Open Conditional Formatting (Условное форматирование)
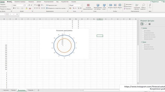Viewport: 165px width, 92px height. (x=88, y=7)
